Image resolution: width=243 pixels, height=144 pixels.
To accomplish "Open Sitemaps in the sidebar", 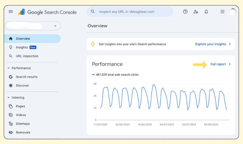I will 23,124.
